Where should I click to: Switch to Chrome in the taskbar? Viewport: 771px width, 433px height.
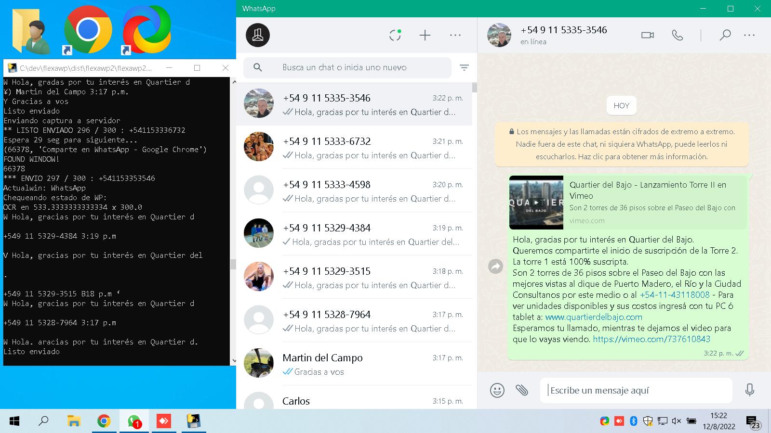(104, 421)
